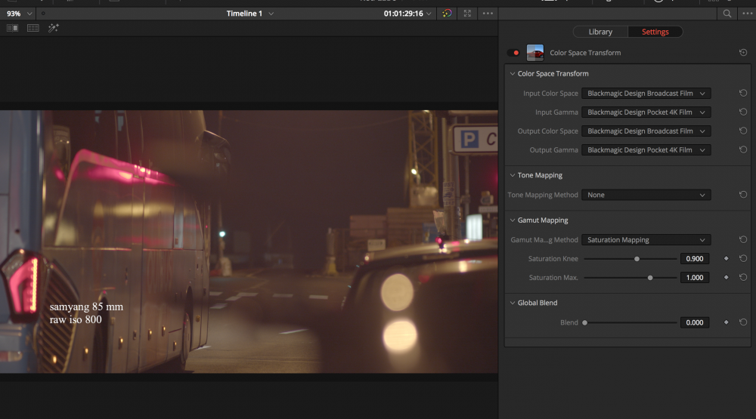The width and height of the screenshot is (756, 419).
Task: Reset the Input Color Space parameter
Action: pos(743,94)
